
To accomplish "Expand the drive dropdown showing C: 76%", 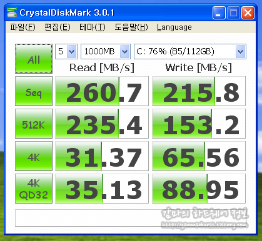I will pyautogui.click(x=240, y=51).
